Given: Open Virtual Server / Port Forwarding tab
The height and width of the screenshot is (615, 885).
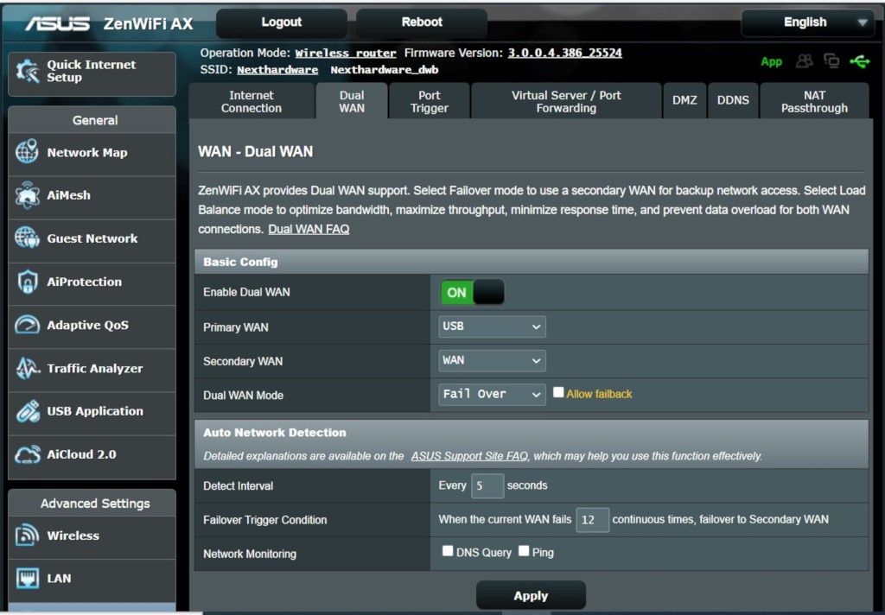Looking at the screenshot, I should (x=566, y=102).
